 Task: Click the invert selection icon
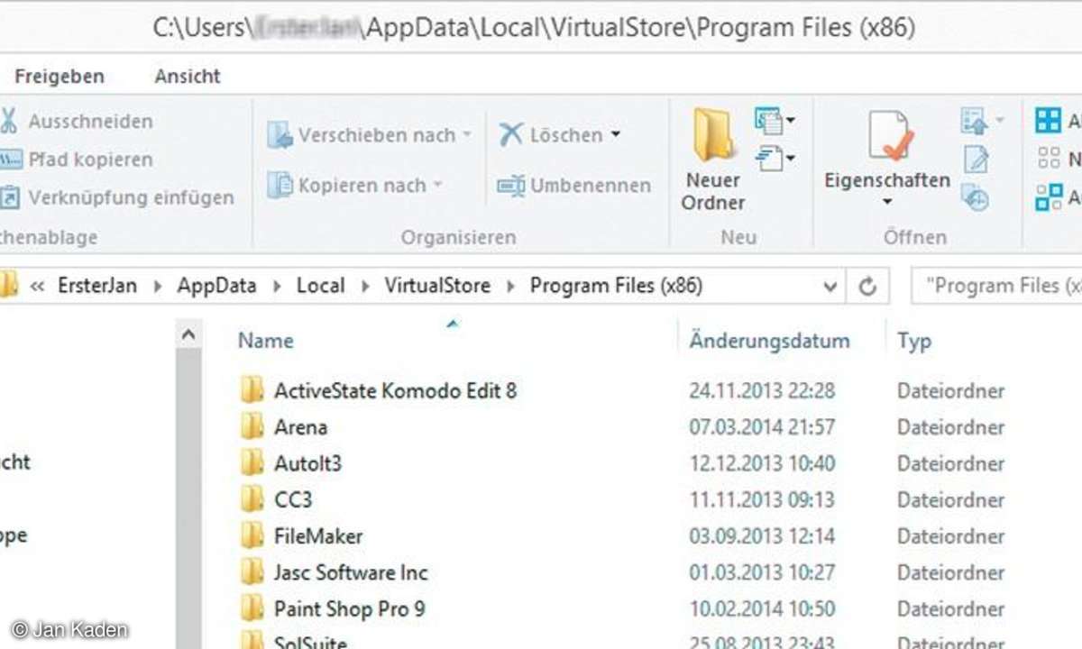(1049, 197)
